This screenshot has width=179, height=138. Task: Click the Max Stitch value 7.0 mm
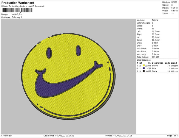pyautogui.click(x=155, y=48)
